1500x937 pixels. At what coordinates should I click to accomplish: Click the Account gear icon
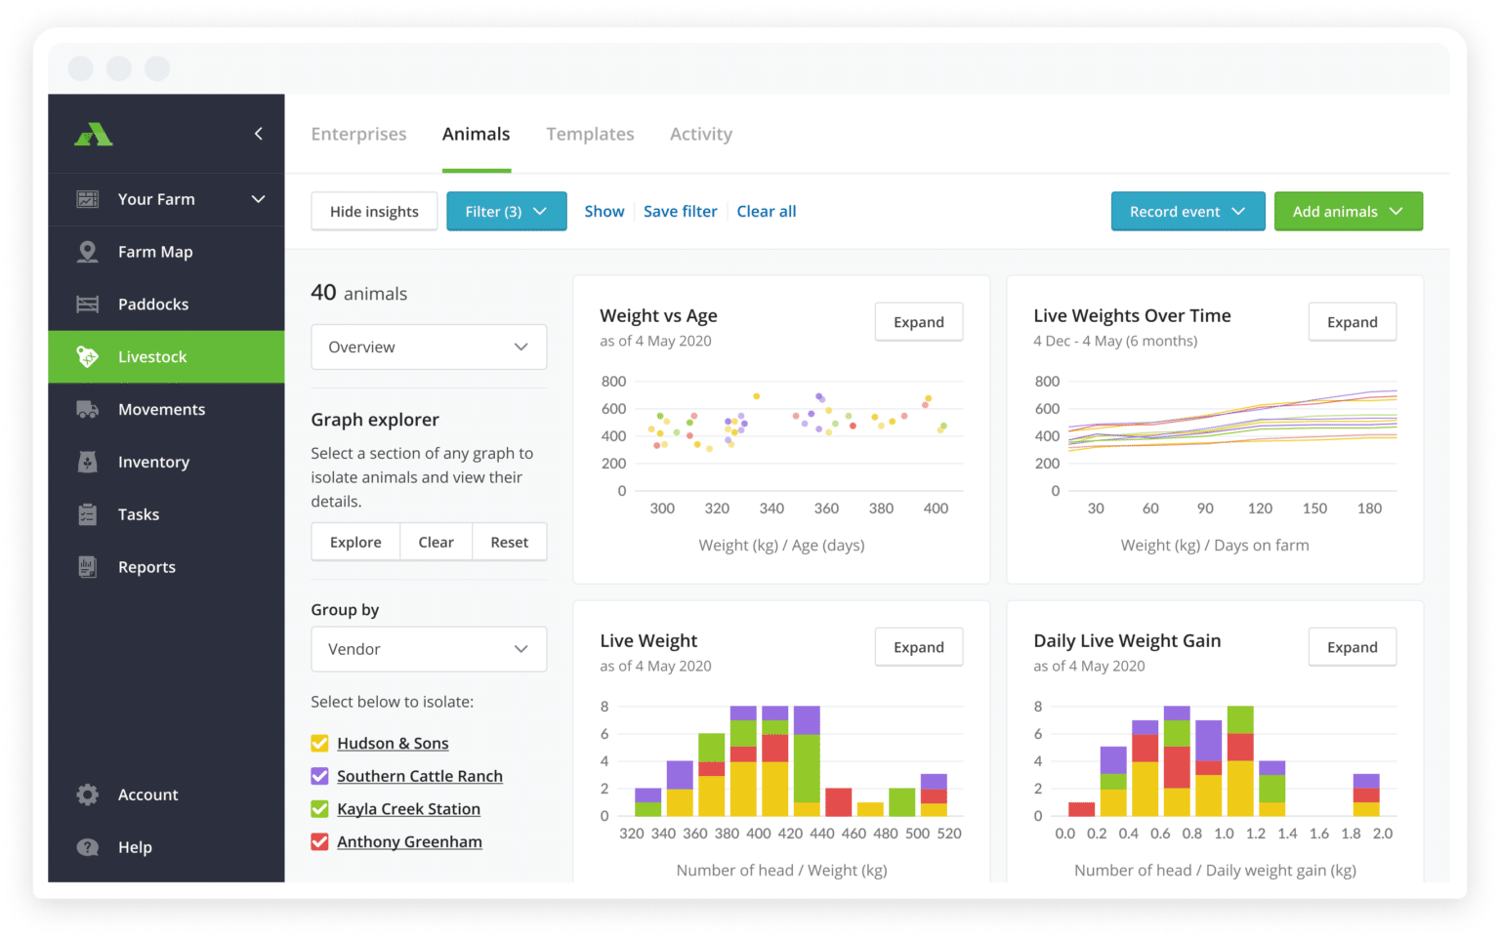click(88, 794)
